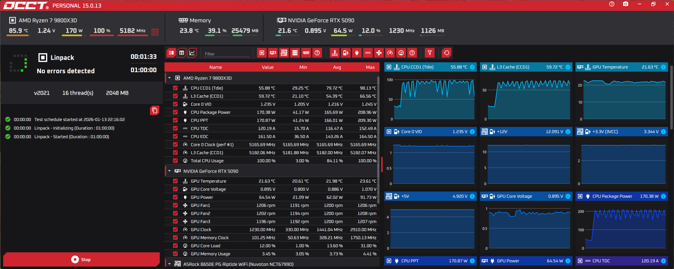Sort by the Max column header
674x269 pixels.
370,67
